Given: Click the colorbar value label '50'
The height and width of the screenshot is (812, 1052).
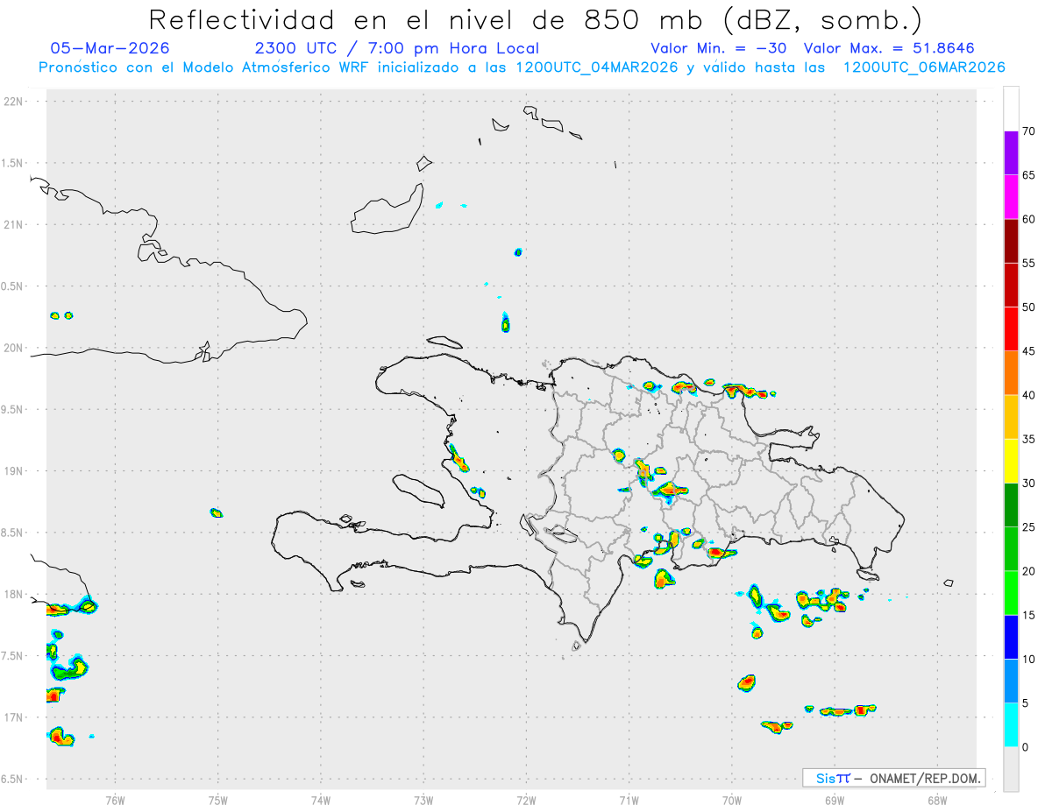Looking at the screenshot, I should tap(1028, 307).
